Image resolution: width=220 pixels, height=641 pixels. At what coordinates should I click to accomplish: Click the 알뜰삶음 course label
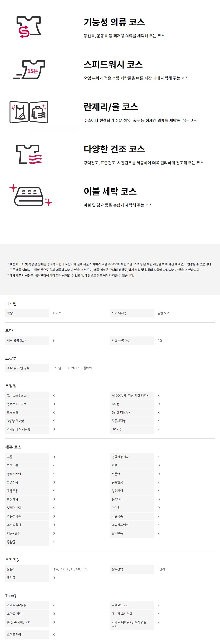[x=27, y=482]
